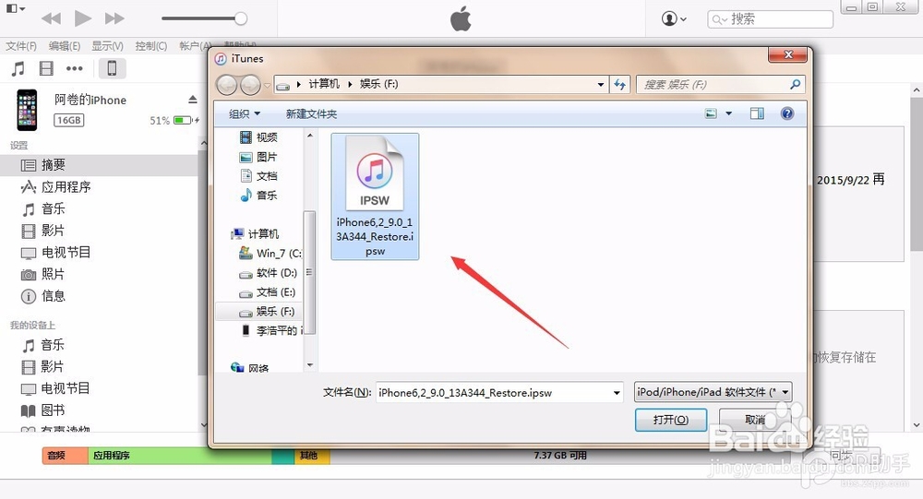Select 软件 (D:) drive
The height and width of the screenshot is (499, 923).
tap(269, 273)
